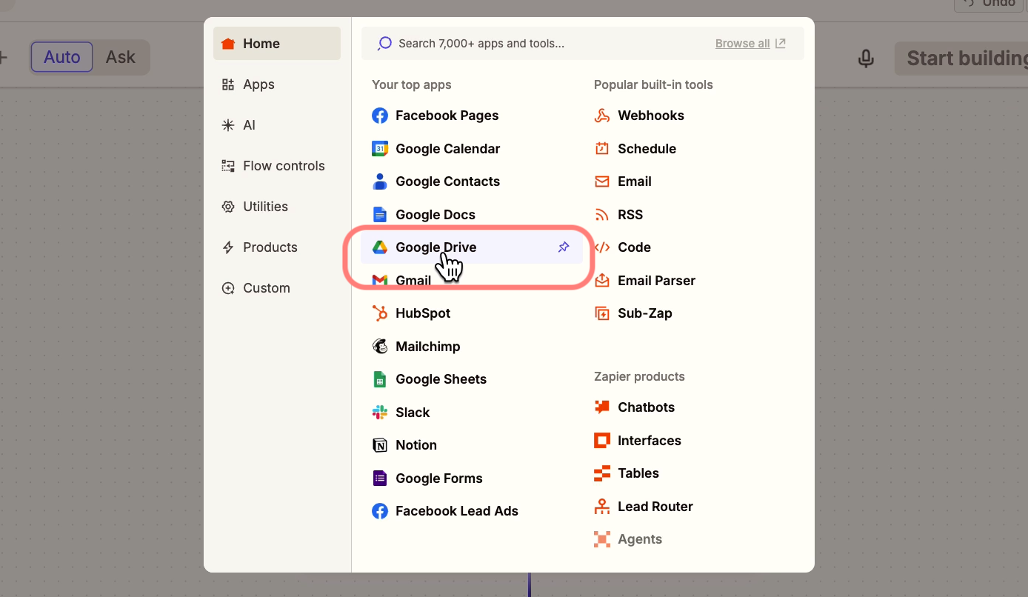1028x597 pixels.
Task: Click the Code brackets icon
Action: [602, 247]
